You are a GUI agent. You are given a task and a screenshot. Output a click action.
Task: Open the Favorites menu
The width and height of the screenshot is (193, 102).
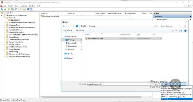pyautogui.click(x=24, y=6)
